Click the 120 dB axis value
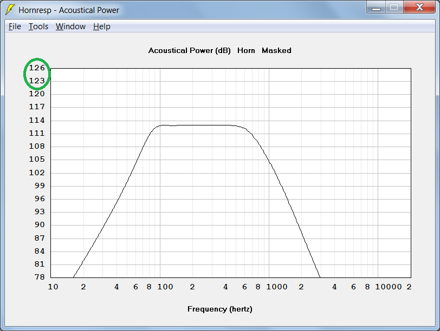Viewport: 440px width, 331px height. click(x=37, y=94)
